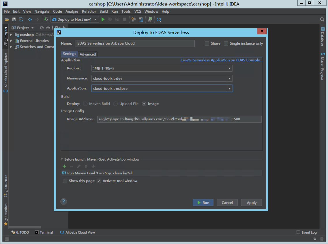
Task: Click the move task down arrow icon
Action: [x=93, y=166]
